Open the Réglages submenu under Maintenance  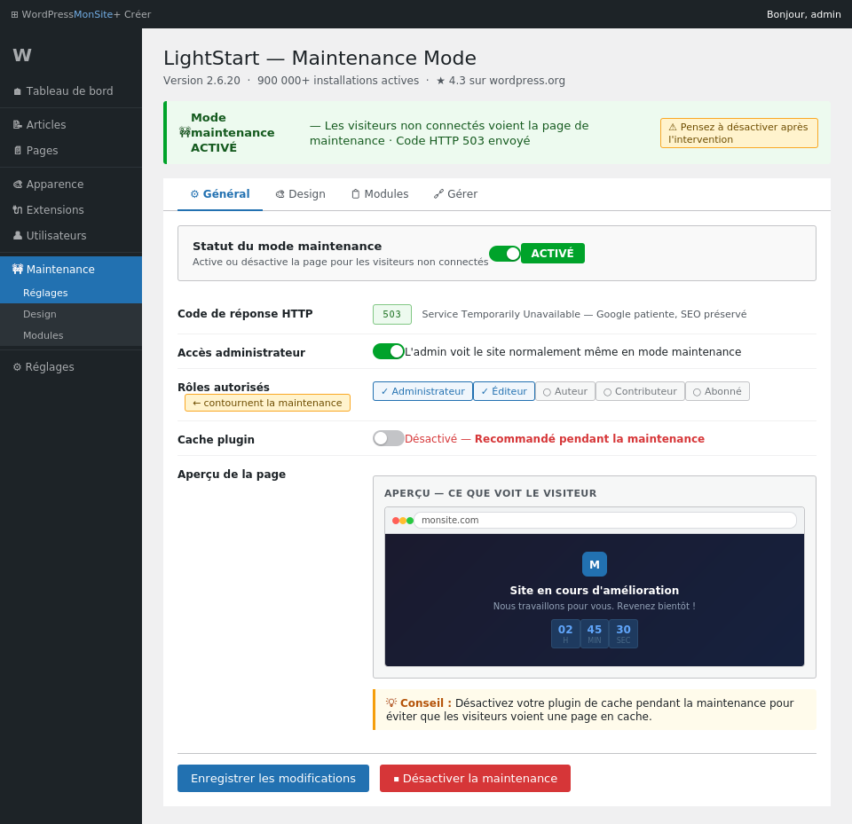point(71,293)
